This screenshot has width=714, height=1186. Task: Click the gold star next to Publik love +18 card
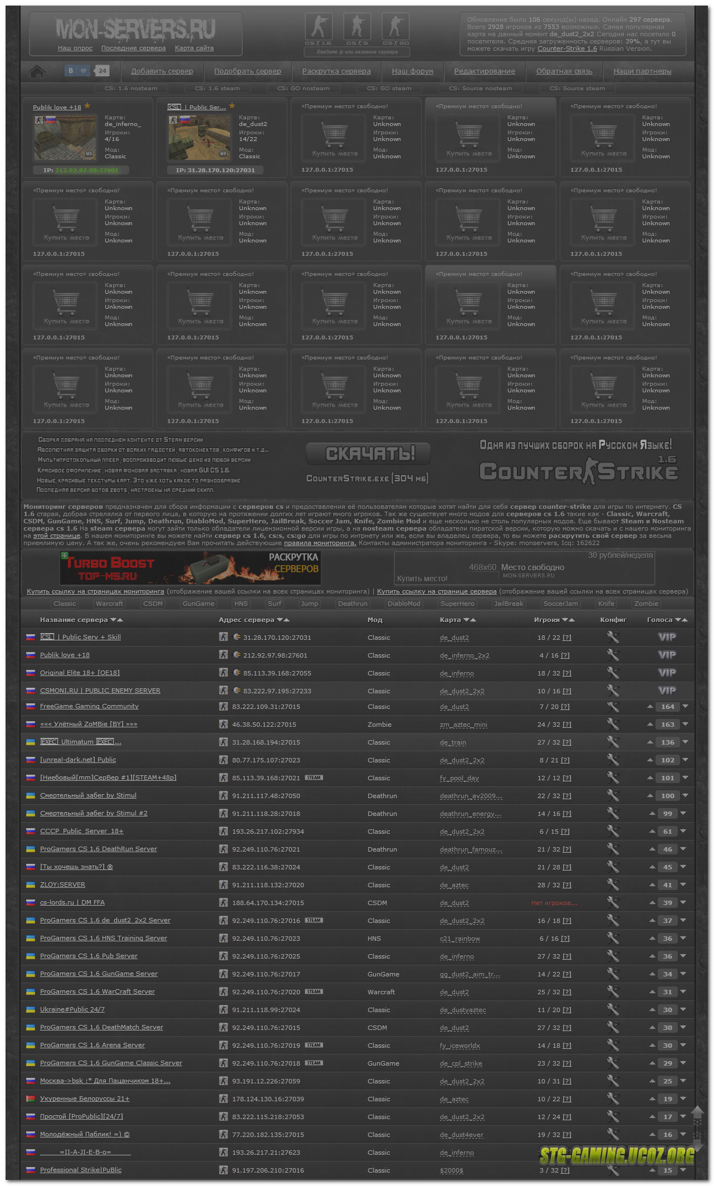(x=87, y=105)
